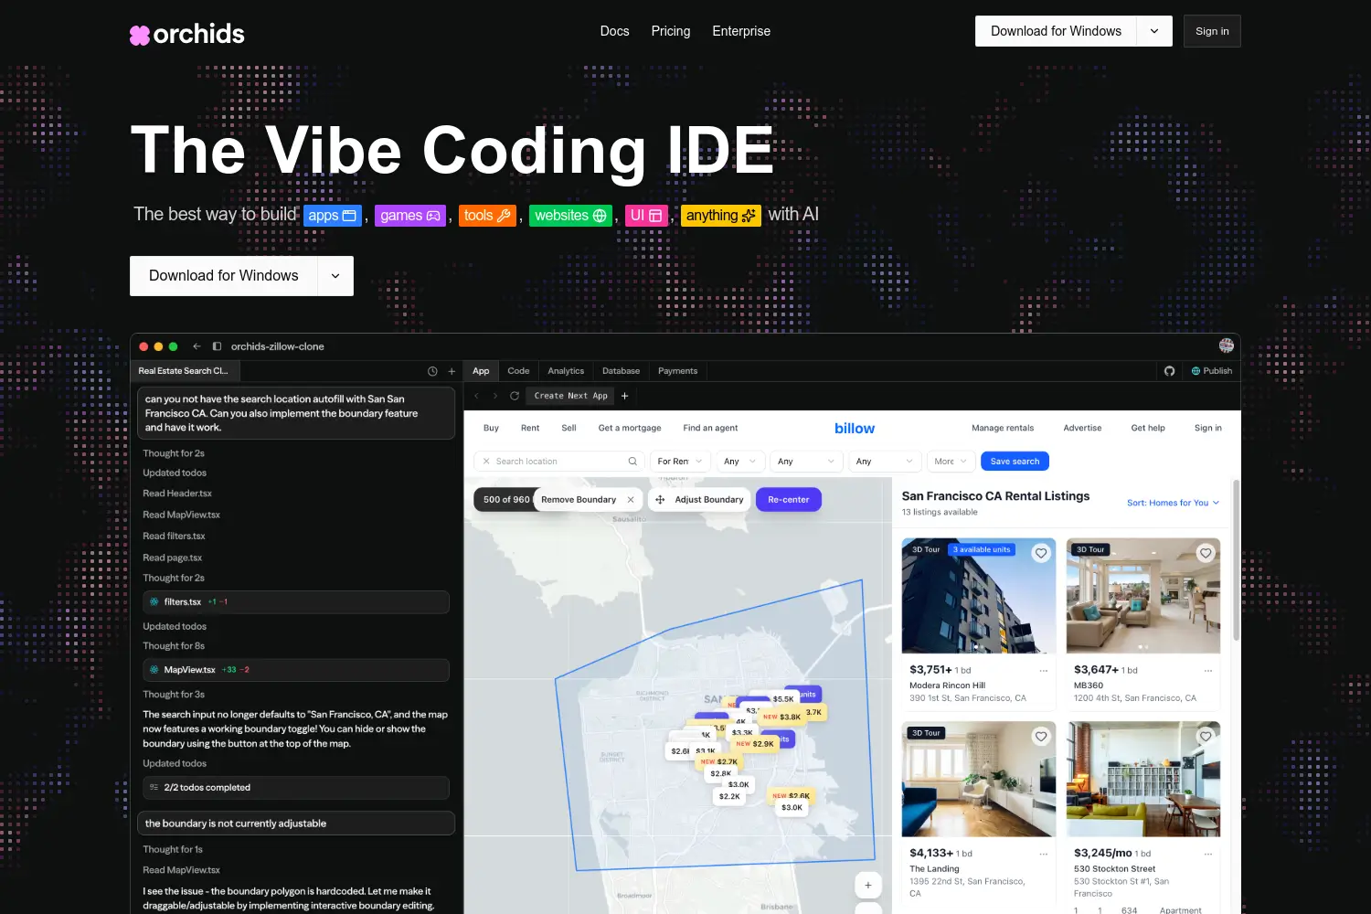Click the listings panel scrollbar
This screenshot has width=1371, height=914.
pos(1236,559)
